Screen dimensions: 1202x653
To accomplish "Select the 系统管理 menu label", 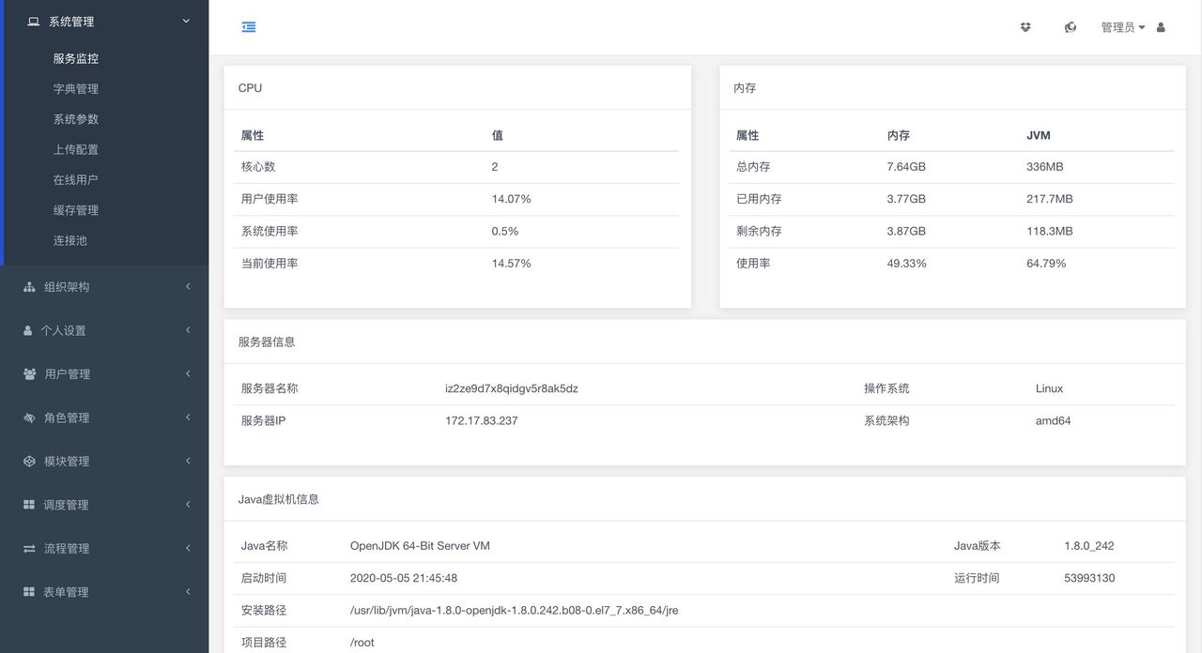I will point(71,22).
